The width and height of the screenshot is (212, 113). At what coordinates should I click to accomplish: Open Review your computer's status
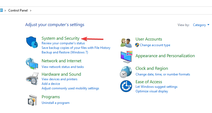63,43
